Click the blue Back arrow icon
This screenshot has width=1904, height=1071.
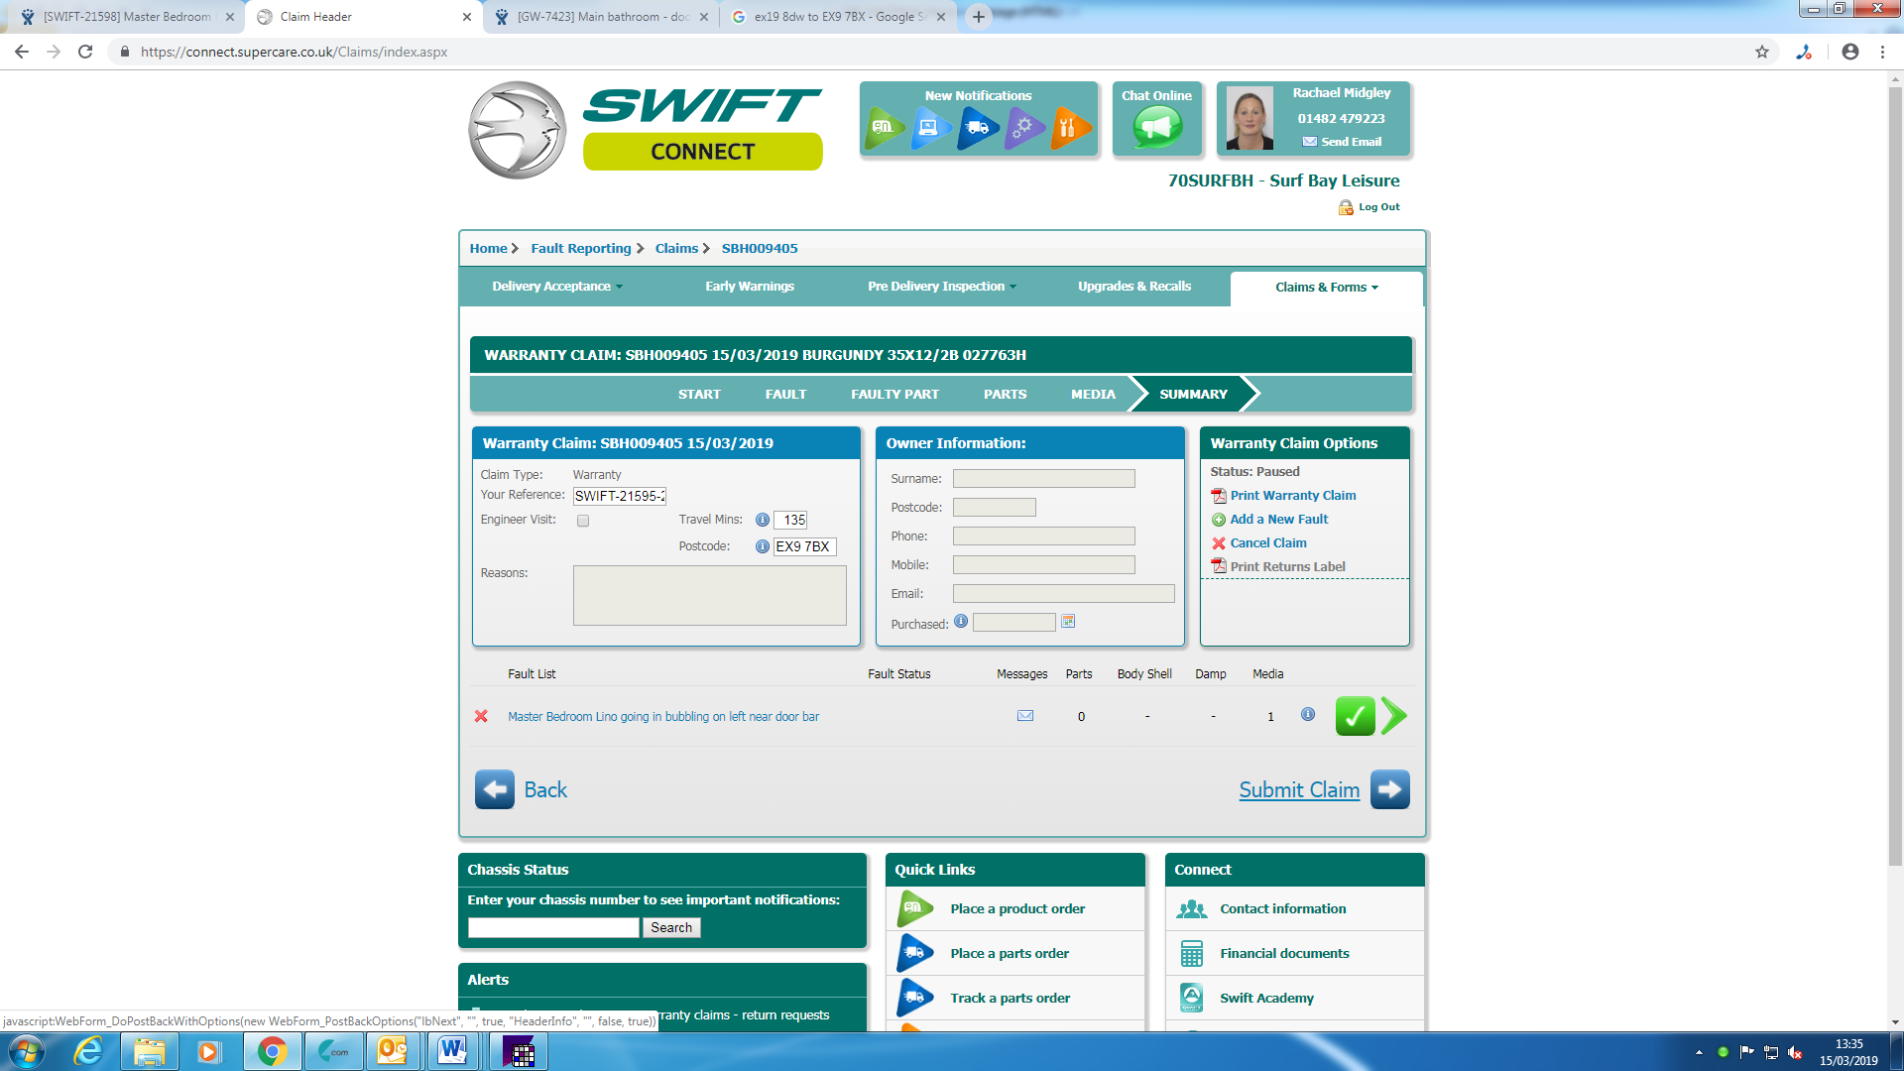(494, 789)
